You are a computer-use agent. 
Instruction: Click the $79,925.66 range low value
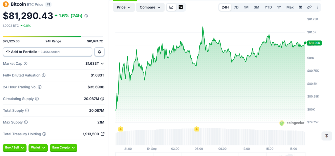coord(11,41)
